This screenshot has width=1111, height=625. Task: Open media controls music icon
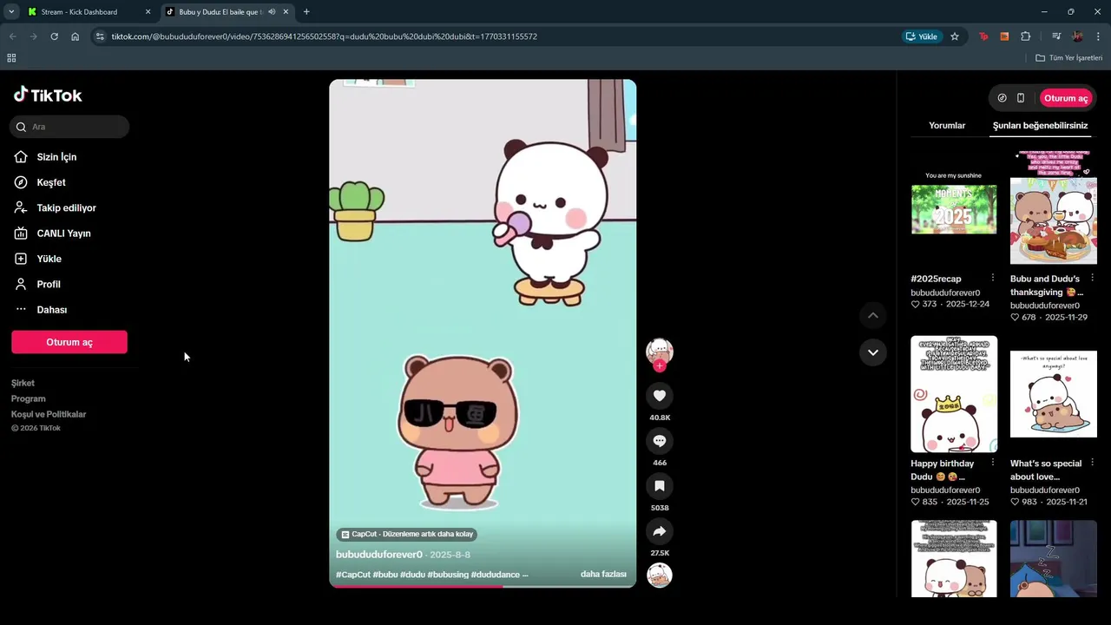(1056, 36)
